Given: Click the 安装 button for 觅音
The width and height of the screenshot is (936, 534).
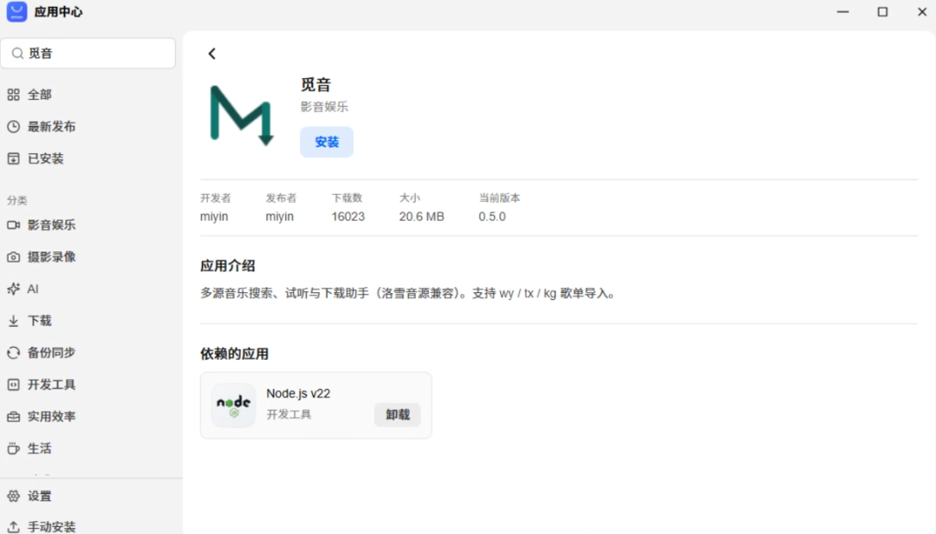Looking at the screenshot, I should (x=327, y=142).
